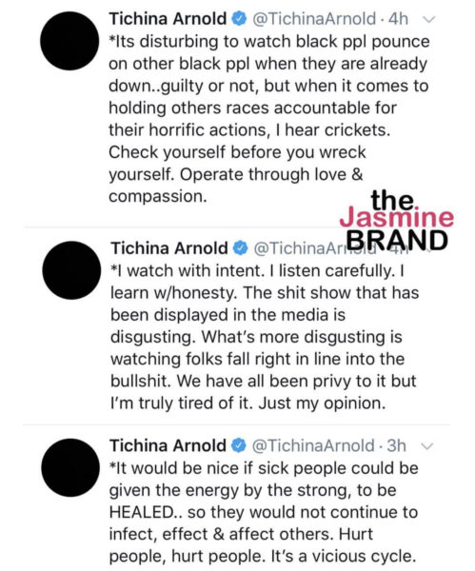Open the 3h timestamp on the bottom tweet
The height and width of the screenshot is (571, 475).
click(x=396, y=445)
